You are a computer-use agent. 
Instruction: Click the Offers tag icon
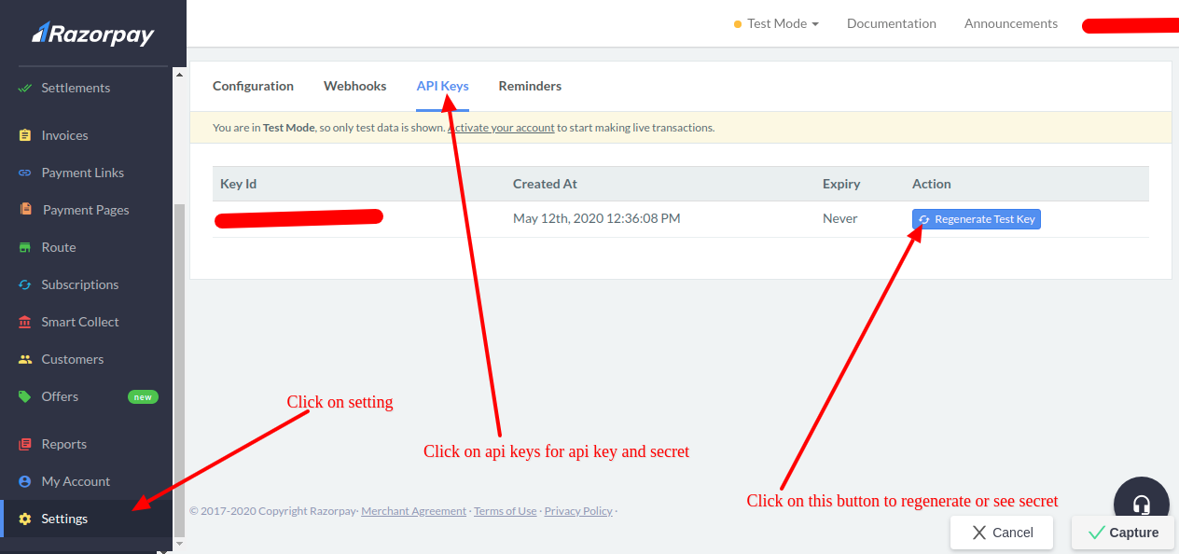pos(25,396)
